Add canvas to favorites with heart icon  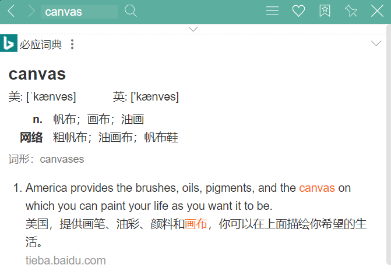point(298,11)
